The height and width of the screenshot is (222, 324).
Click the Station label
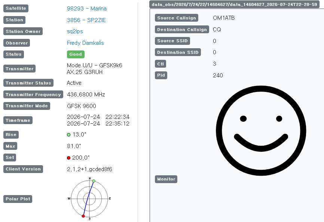click(15, 20)
